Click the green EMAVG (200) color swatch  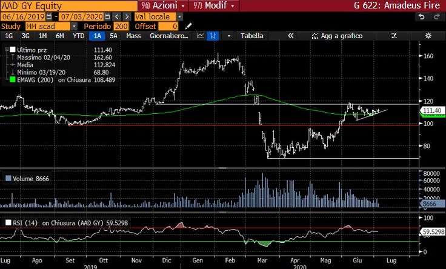pyautogui.click(x=13, y=79)
